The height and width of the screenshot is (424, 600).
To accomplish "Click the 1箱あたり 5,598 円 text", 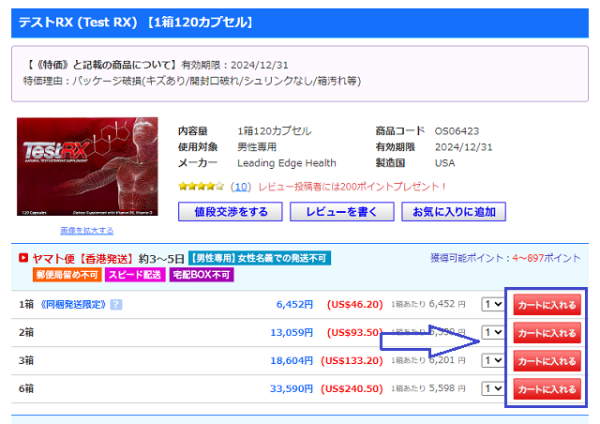I will [428, 388].
